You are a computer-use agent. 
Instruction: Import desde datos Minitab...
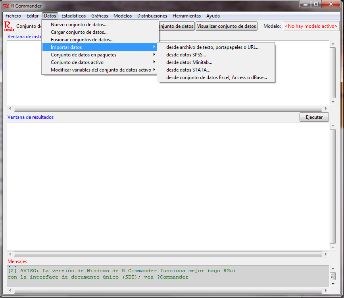pos(216,62)
